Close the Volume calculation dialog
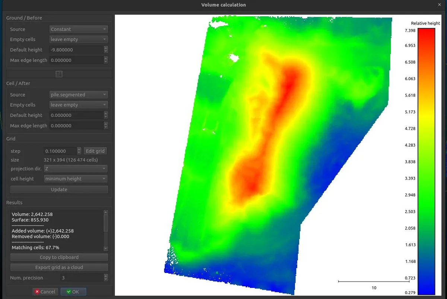Image resolution: width=447 pixels, height=299 pixels. coord(440,5)
